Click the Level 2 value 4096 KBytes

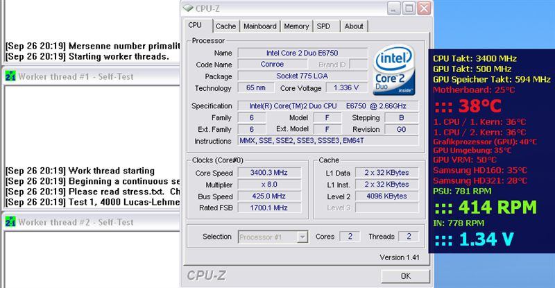click(387, 196)
